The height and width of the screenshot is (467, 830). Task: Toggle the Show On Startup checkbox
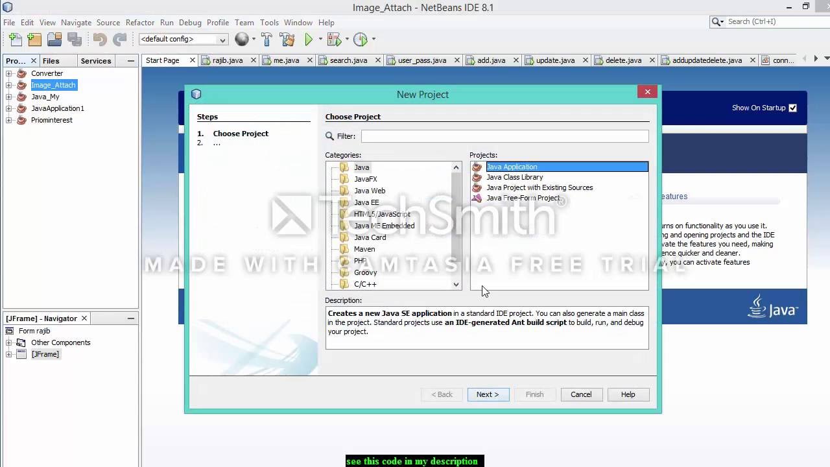(792, 108)
